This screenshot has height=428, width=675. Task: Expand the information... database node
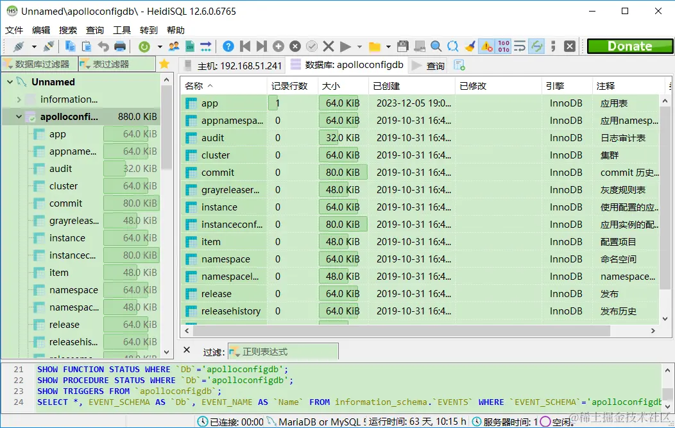point(19,99)
